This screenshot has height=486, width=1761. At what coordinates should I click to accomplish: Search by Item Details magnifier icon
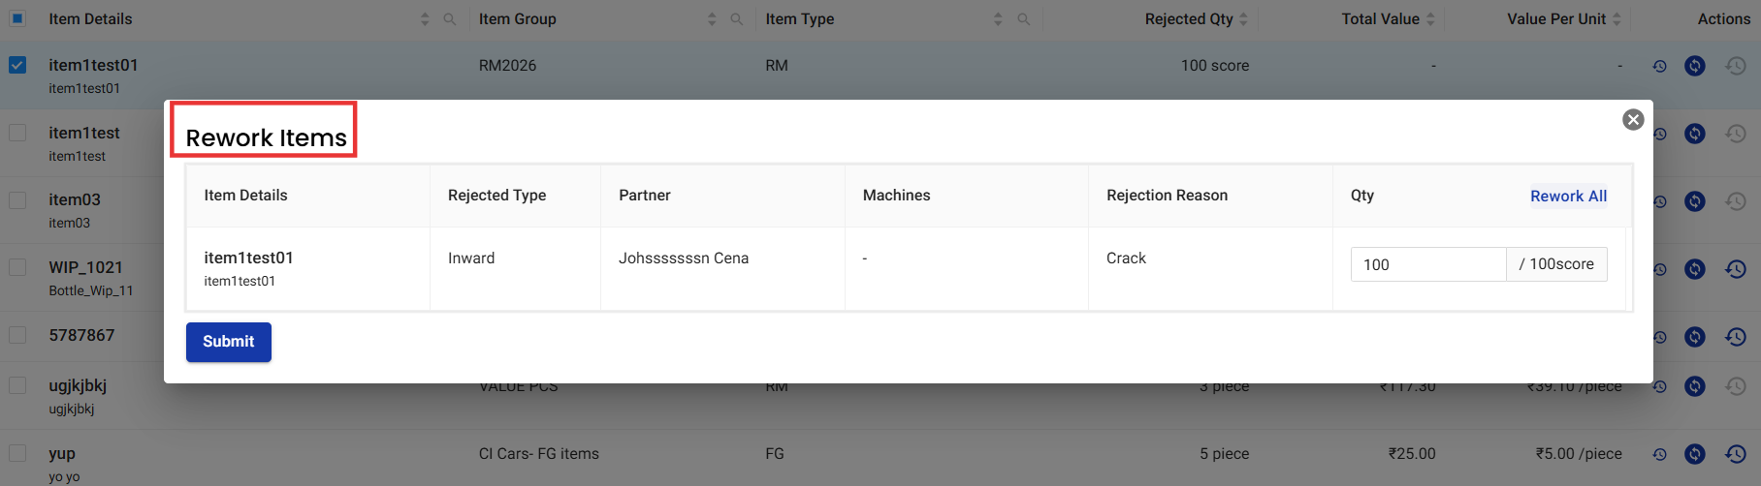449,19
